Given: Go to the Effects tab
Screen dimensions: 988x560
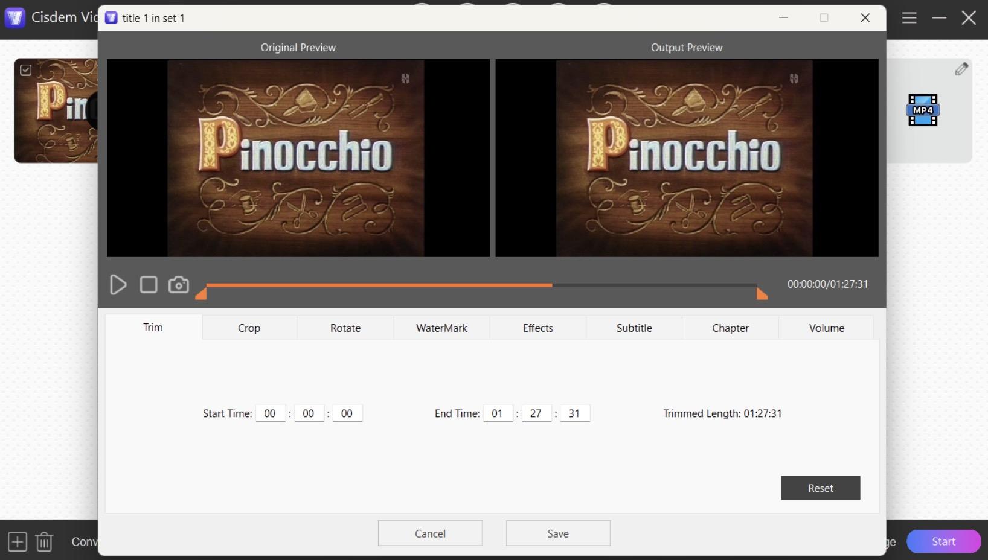Looking at the screenshot, I should (x=538, y=328).
